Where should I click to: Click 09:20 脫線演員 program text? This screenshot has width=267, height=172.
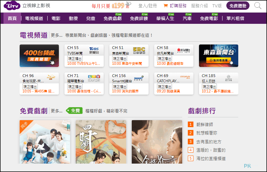pyautogui.click(x=168, y=91)
